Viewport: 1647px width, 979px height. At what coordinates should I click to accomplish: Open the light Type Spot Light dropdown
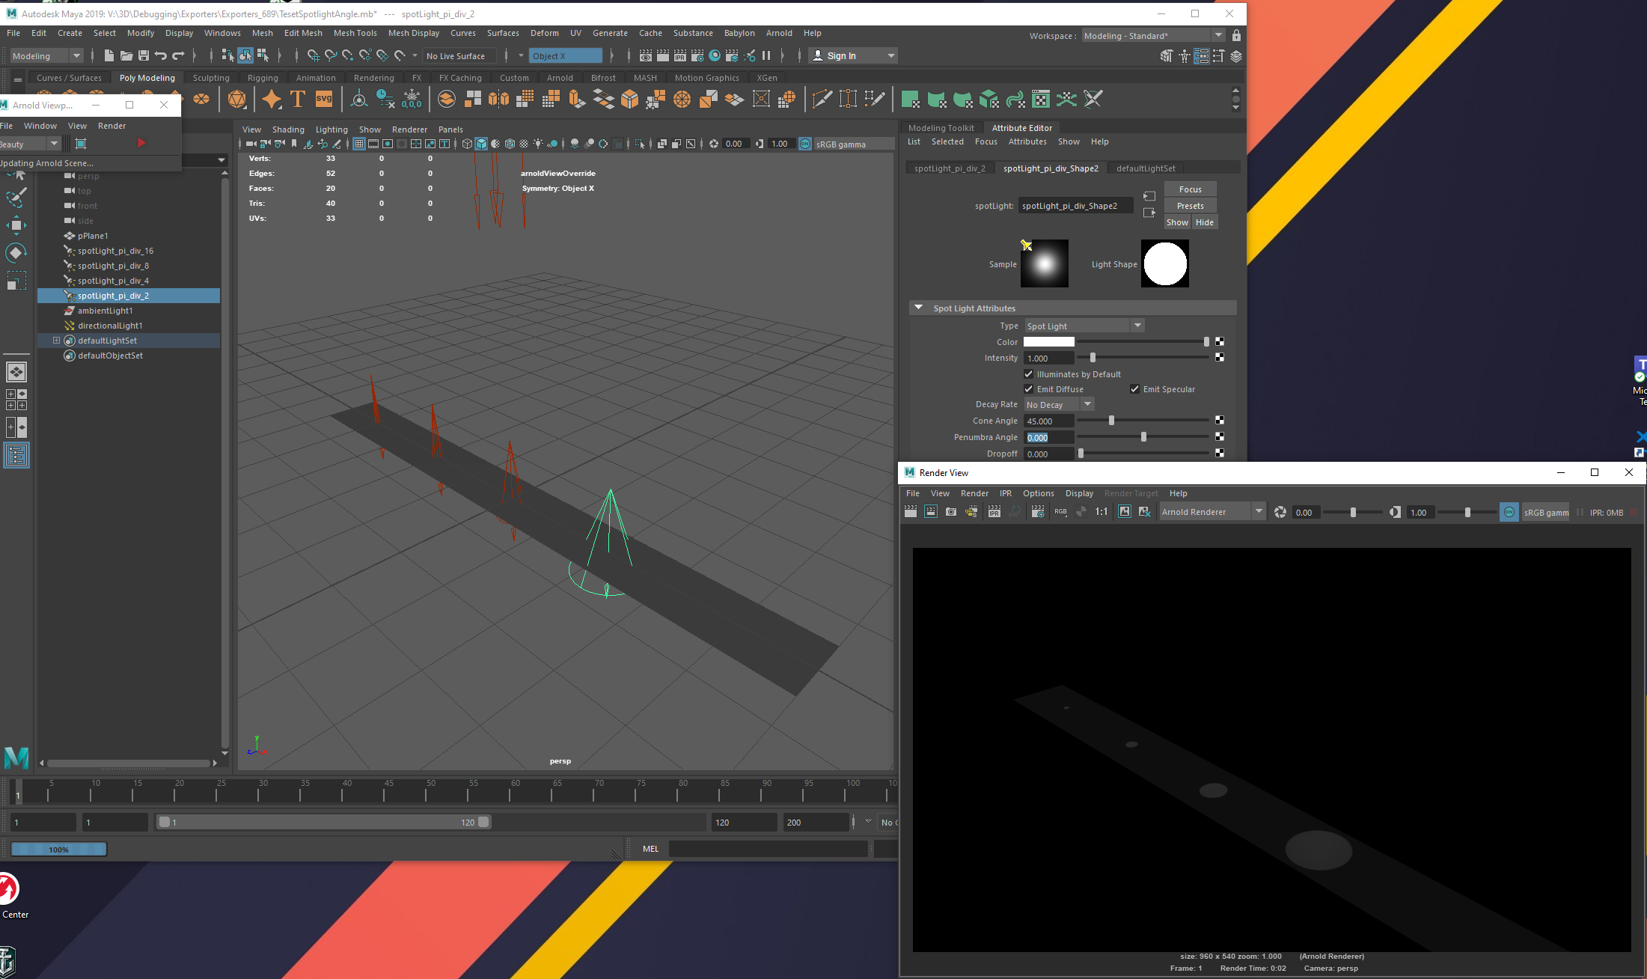click(x=1084, y=326)
